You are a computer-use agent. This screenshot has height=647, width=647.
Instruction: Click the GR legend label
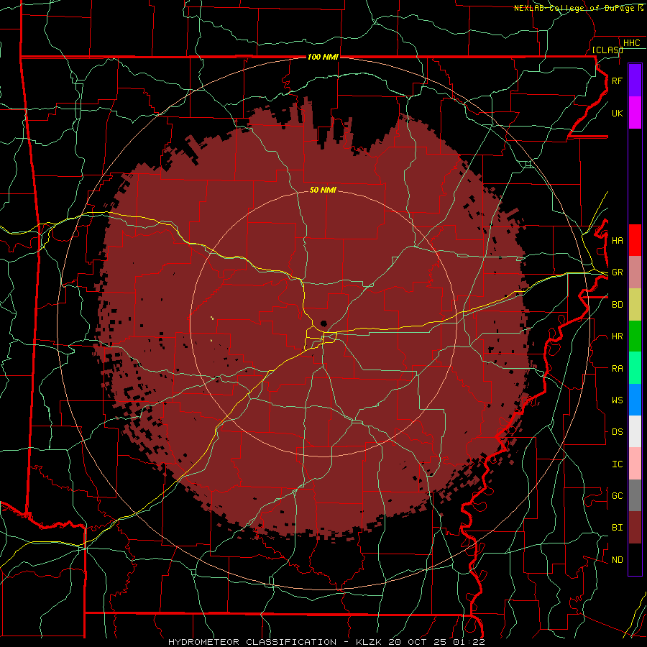[x=618, y=272]
